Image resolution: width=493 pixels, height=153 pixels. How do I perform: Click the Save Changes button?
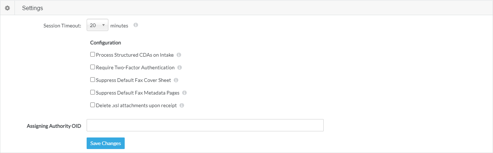[x=105, y=143]
